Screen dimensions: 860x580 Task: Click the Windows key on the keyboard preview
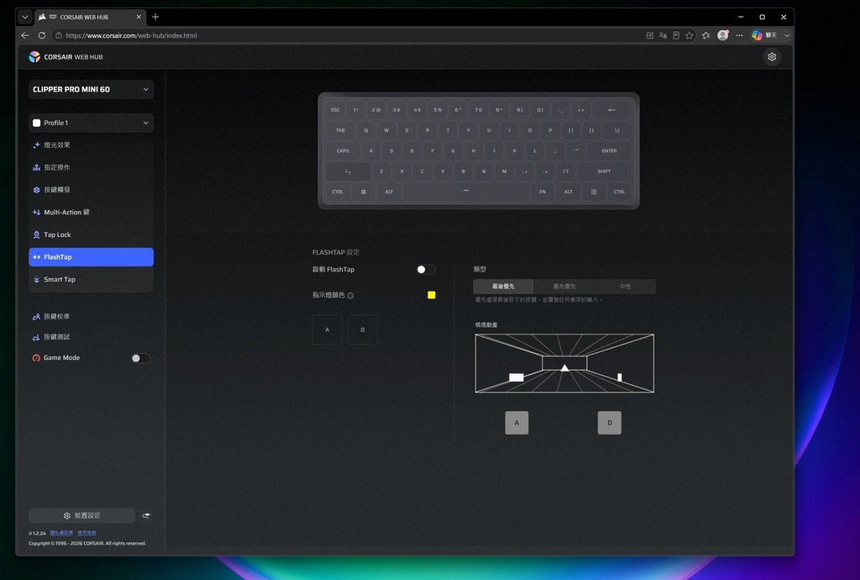[363, 192]
